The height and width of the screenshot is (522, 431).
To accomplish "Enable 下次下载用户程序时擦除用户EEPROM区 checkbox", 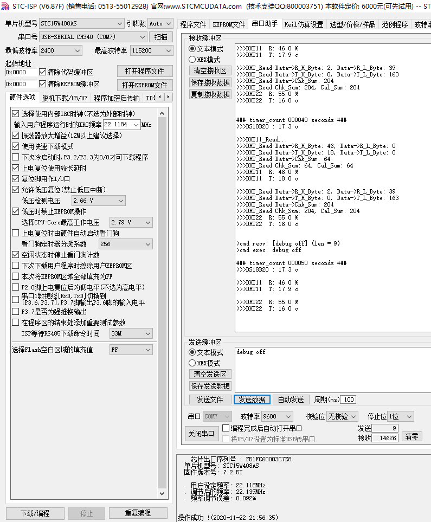I will pyautogui.click(x=15, y=266).
